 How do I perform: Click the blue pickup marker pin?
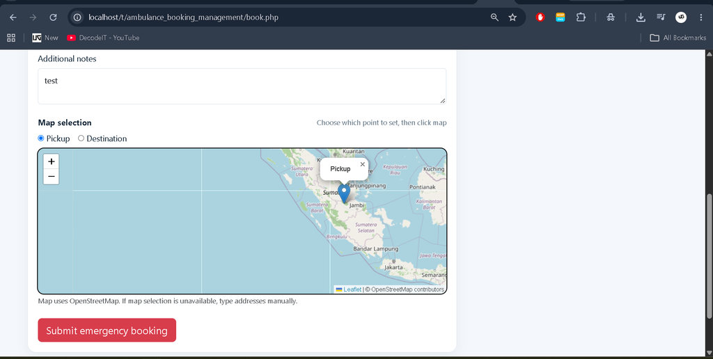(x=344, y=193)
